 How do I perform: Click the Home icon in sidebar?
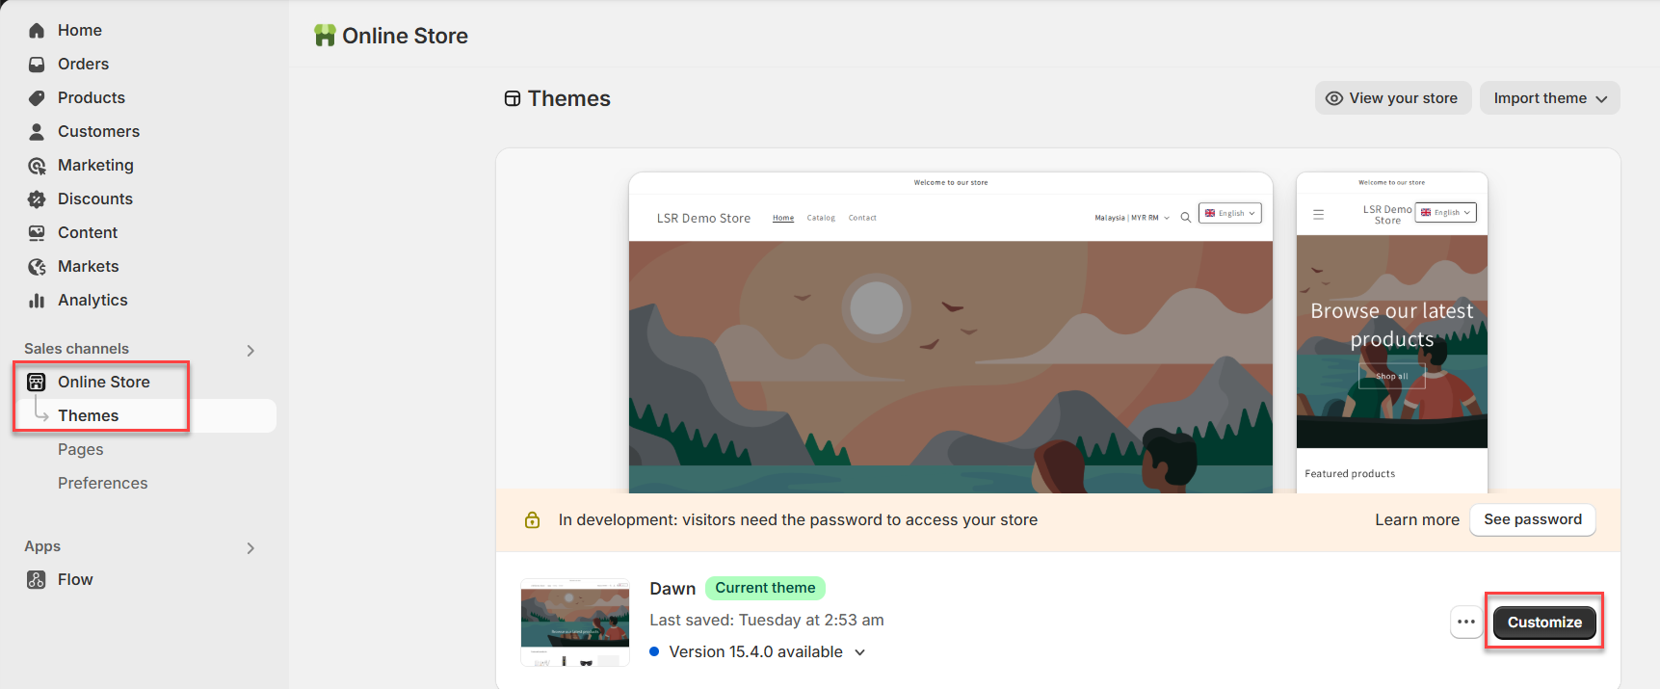37,31
